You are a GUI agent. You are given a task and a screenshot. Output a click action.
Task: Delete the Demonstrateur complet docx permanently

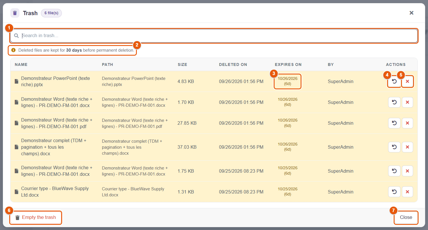tap(407, 147)
